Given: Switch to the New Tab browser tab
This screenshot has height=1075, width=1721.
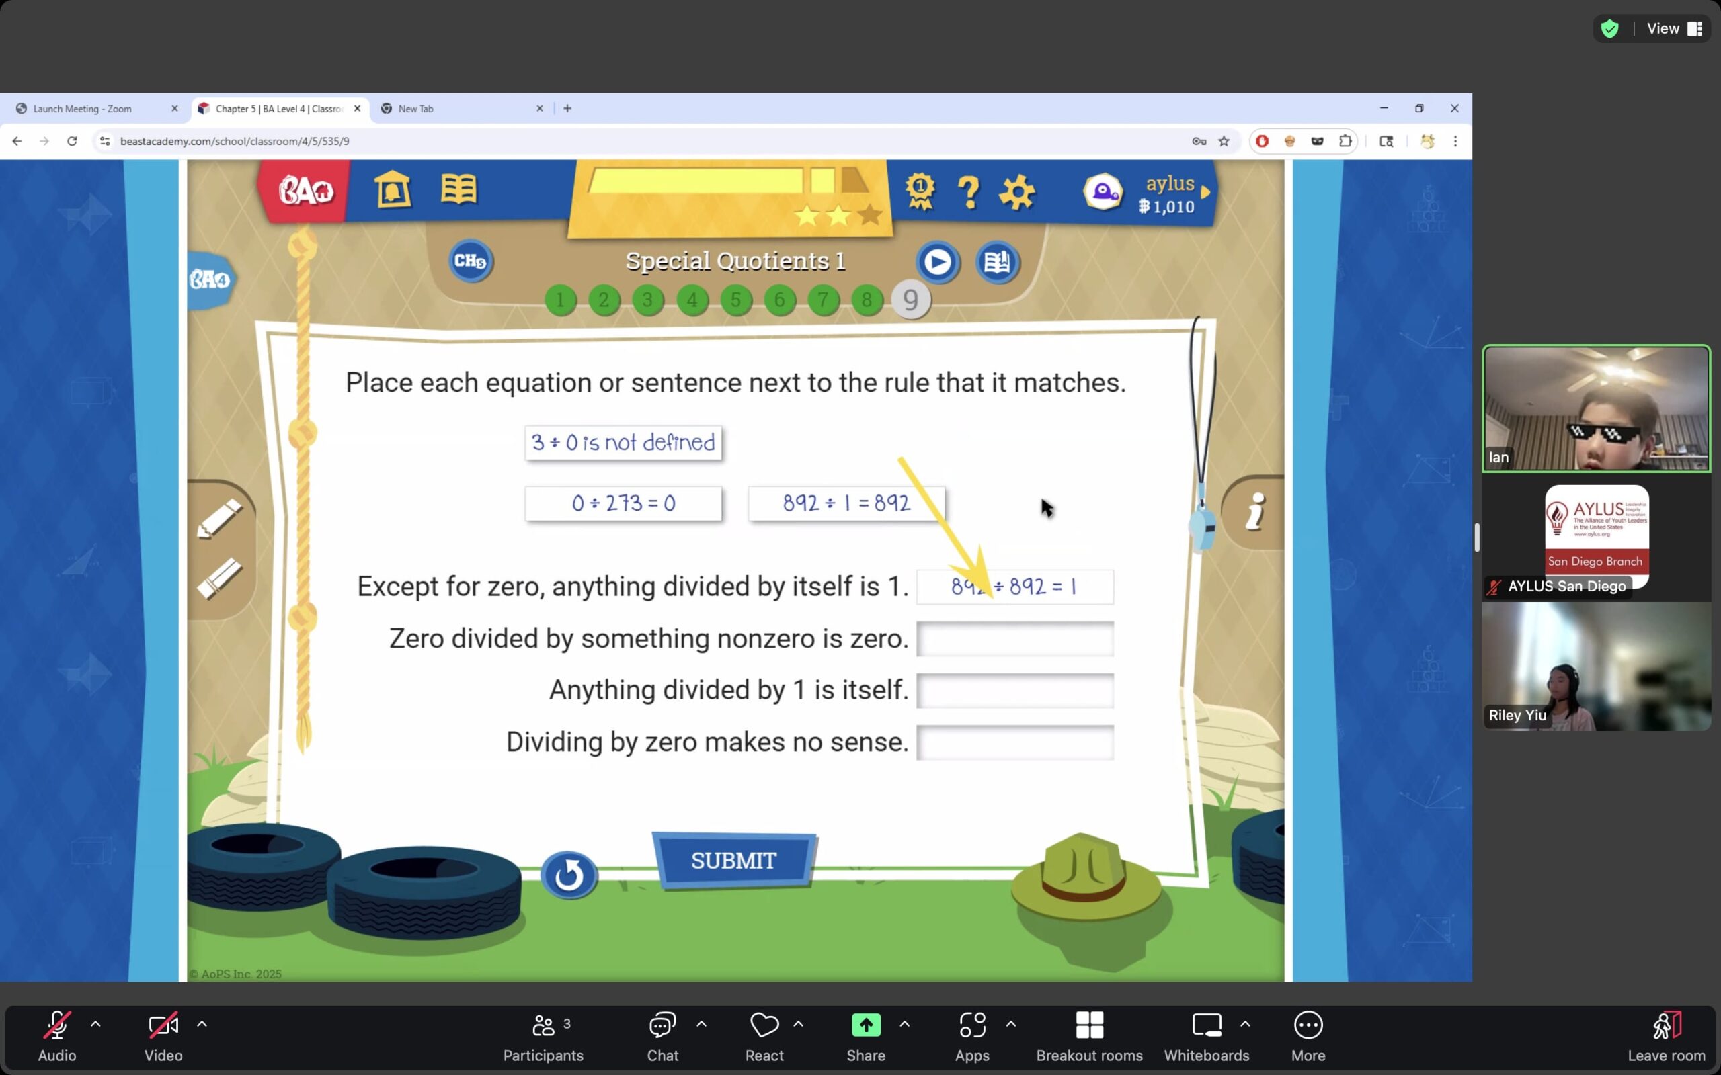Looking at the screenshot, I should (416, 109).
